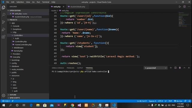Screen dimensions: 192x108
Task: Select student.blade.php in Open Editors
Action: click(28, 17)
